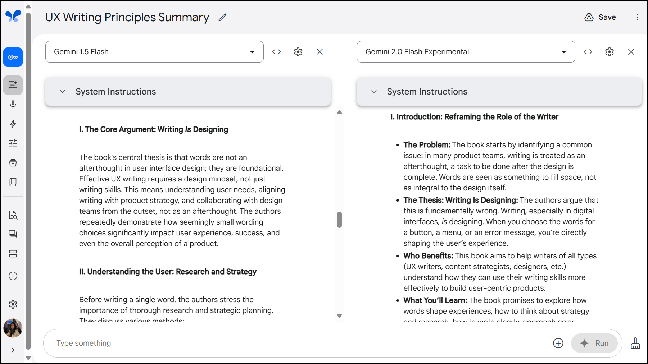
Task: Open Settings gear in left sidebar
Action: pyautogui.click(x=13, y=304)
